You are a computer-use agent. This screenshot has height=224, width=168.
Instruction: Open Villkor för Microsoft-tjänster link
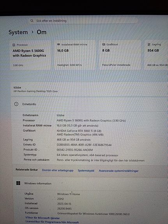pyautogui.click(x=42, y=218)
